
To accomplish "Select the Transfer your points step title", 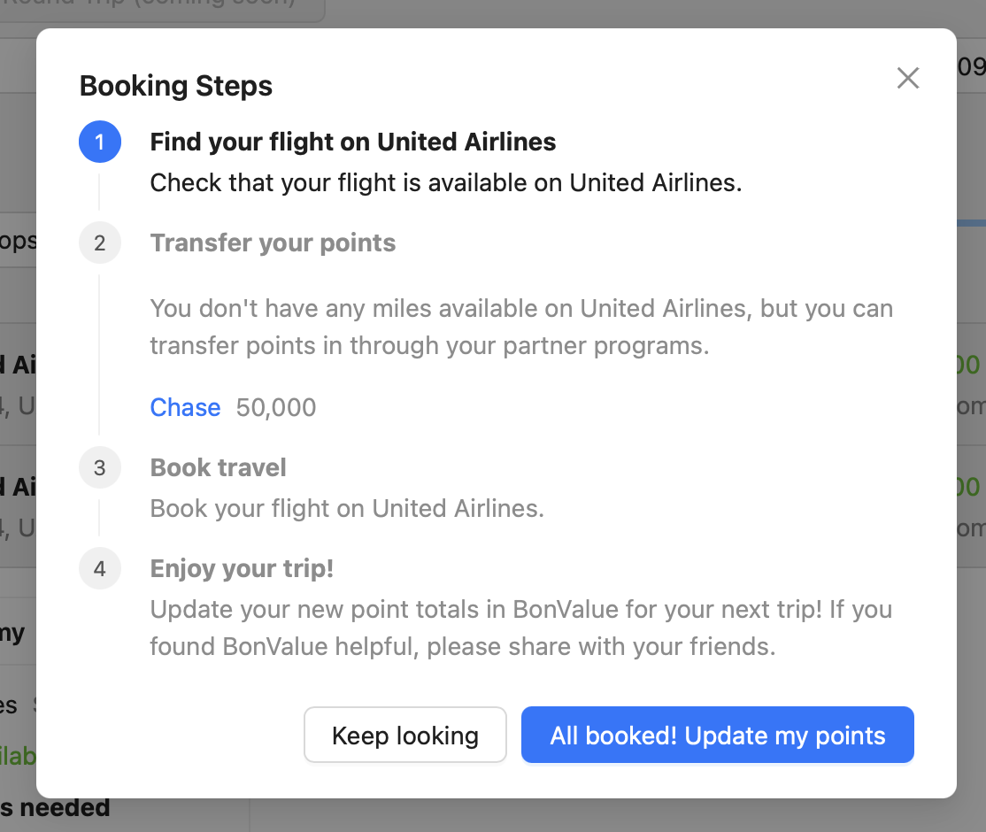I will click(273, 243).
